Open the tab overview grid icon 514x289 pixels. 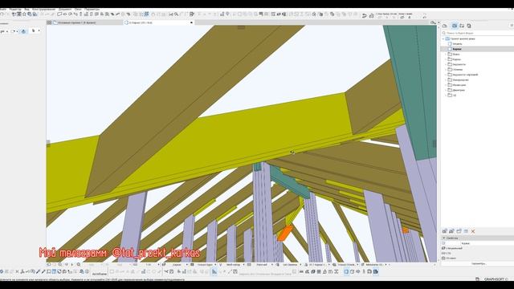pos(49,22)
